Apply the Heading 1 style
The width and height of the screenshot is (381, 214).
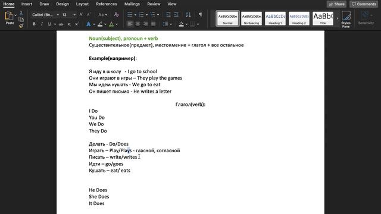pyautogui.click(x=275, y=18)
